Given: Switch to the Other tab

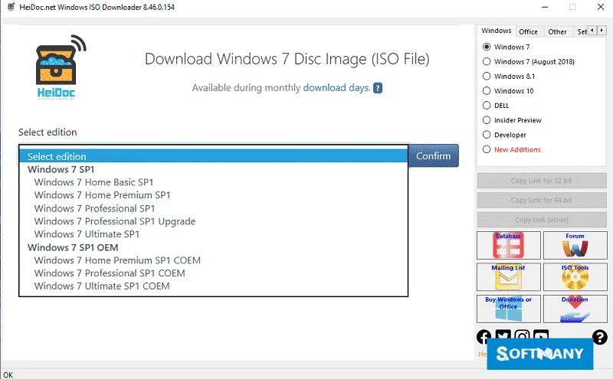Looking at the screenshot, I should click(557, 31).
